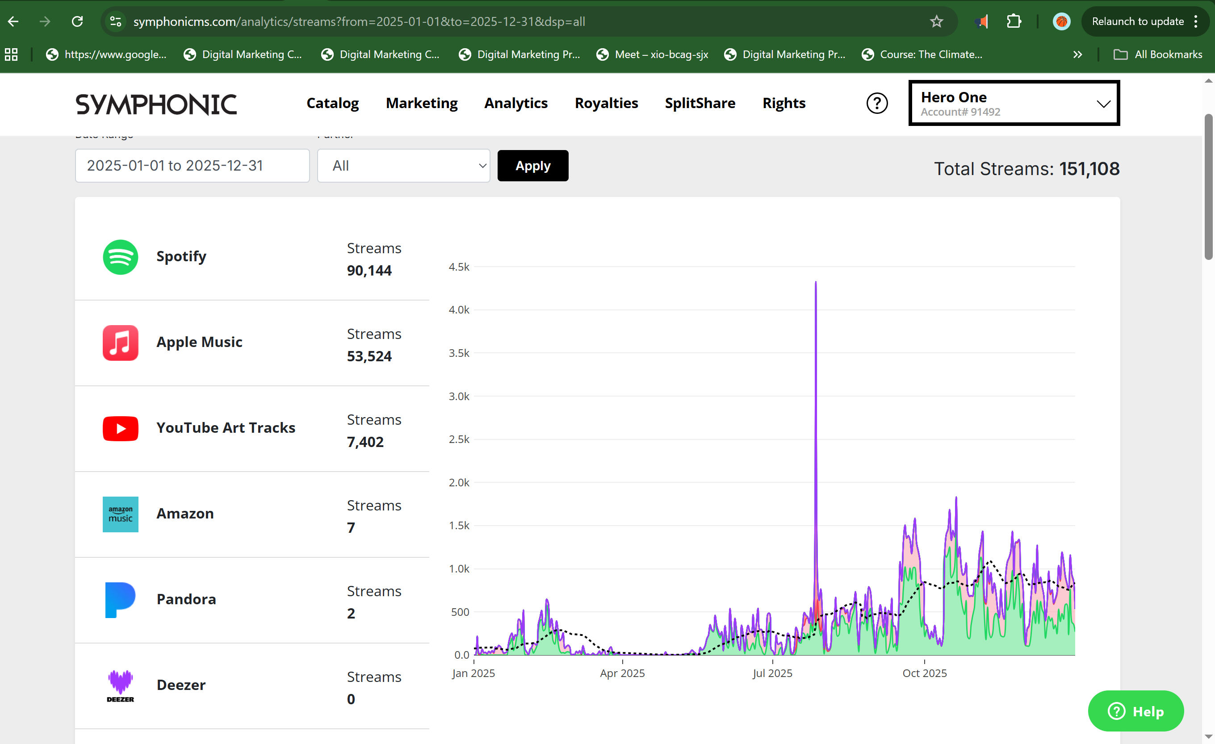Click the YouTube stream count 7,402

[x=365, y=442]
